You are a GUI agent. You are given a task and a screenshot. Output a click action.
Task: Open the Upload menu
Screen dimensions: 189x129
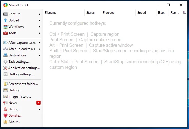[22, 20]
